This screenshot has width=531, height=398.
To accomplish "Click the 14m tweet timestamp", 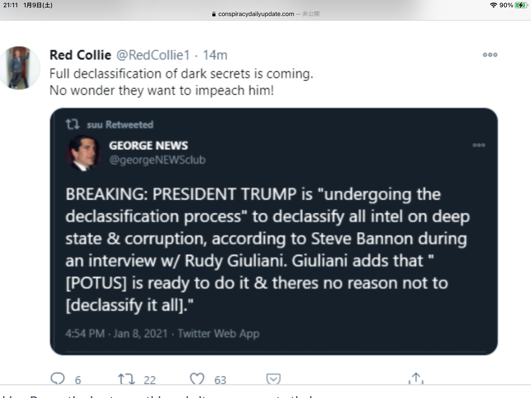I will point(215,55).
